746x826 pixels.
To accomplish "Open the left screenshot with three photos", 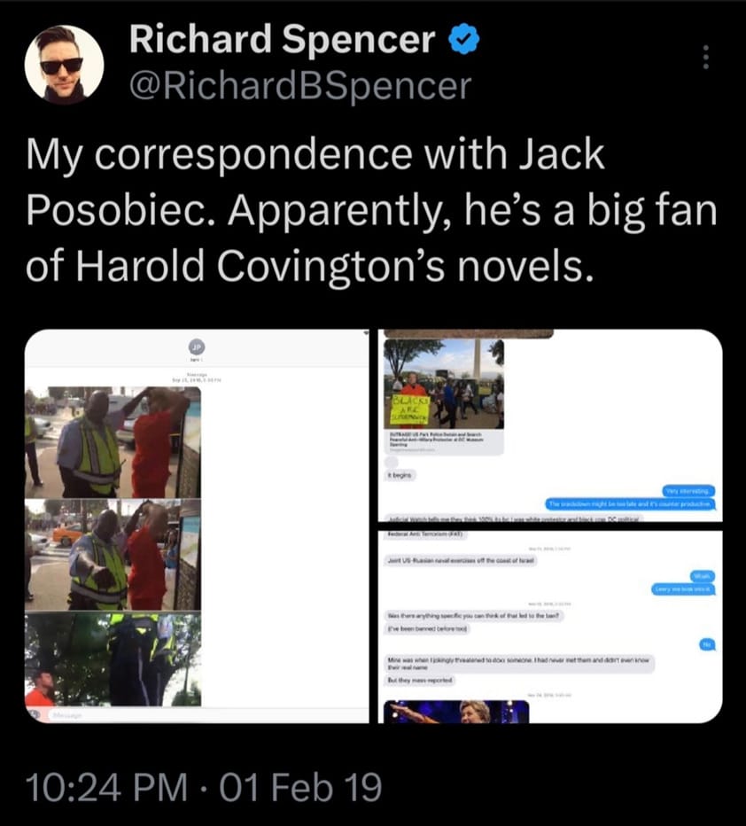I will 197,526.
